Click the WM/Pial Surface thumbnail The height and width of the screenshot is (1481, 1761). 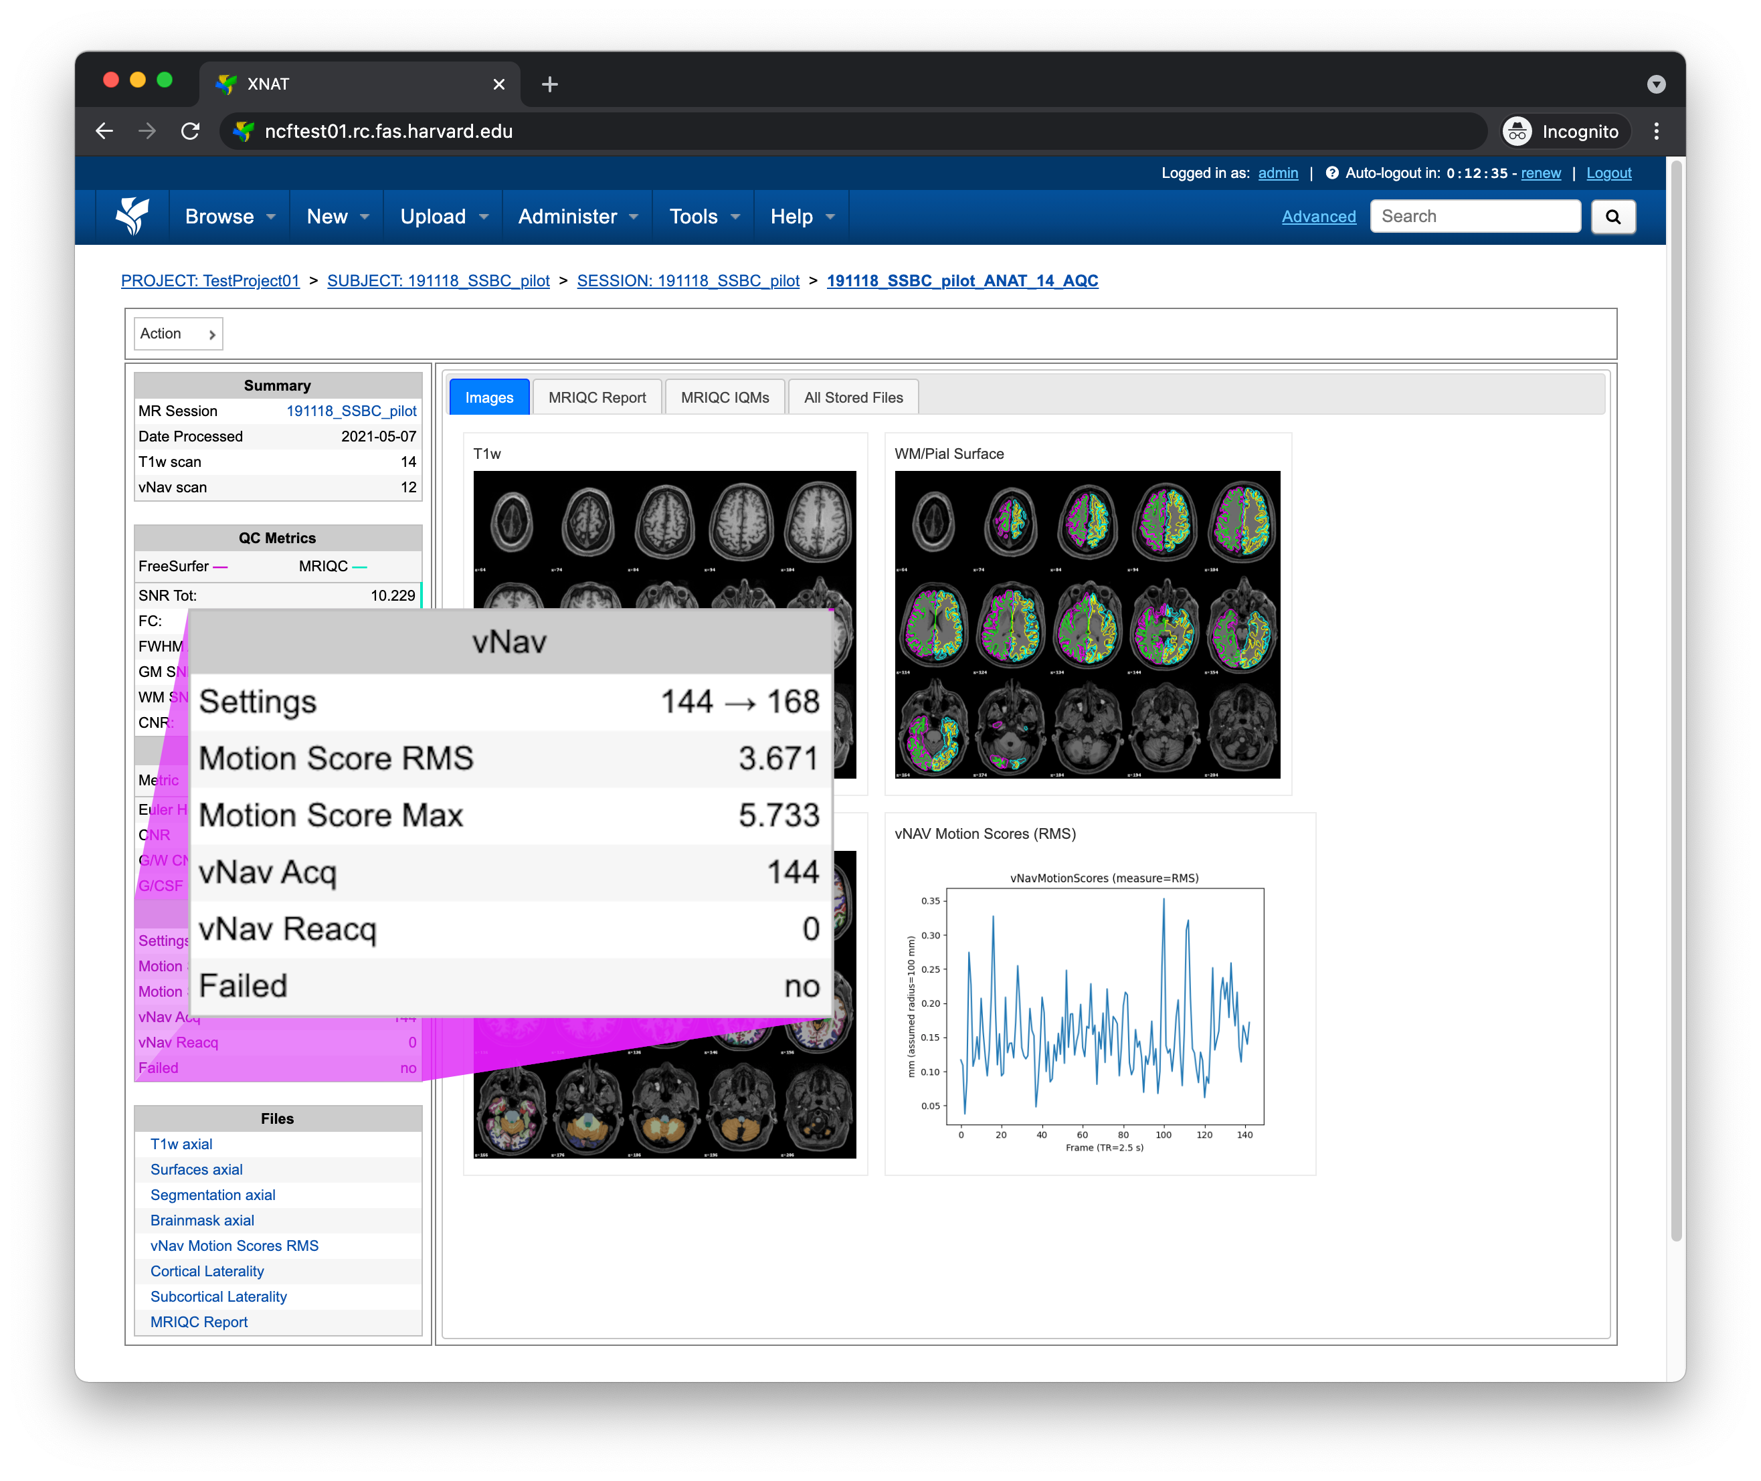coord(1087,624)
